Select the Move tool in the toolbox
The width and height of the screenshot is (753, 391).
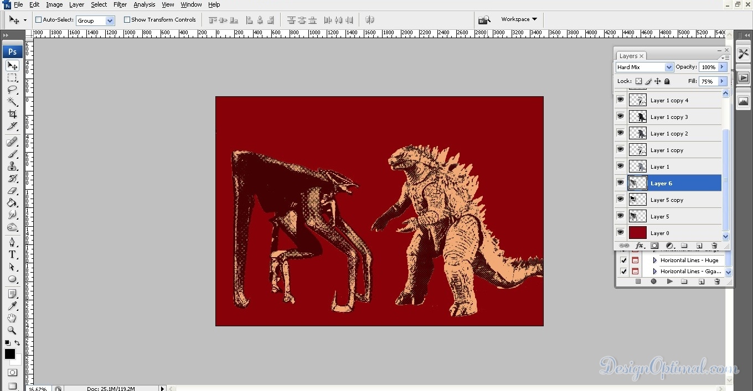click(x=12, y=66)
